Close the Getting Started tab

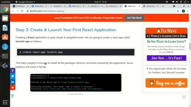pyautogui.click(x=28, y=6)
